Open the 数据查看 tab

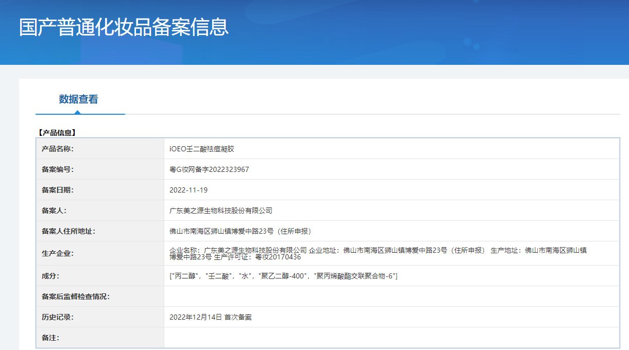point(78,99)
